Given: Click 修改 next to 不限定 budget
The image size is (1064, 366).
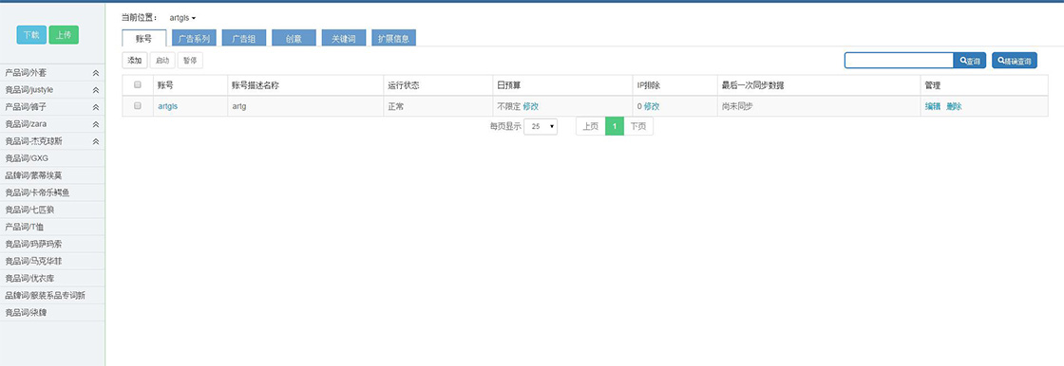Looking at the screenshot, I should coord(531,106).
